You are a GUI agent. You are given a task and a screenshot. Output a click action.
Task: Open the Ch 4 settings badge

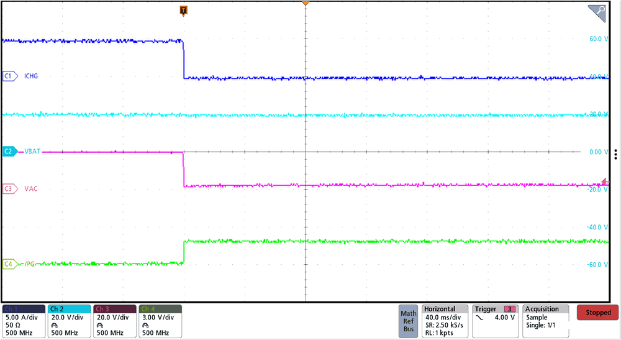pos(160,321)
